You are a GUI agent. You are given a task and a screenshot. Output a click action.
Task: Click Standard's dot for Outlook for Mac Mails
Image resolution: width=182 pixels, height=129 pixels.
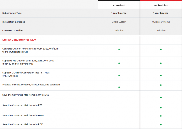pyautogui.click(x=119, y=49)
